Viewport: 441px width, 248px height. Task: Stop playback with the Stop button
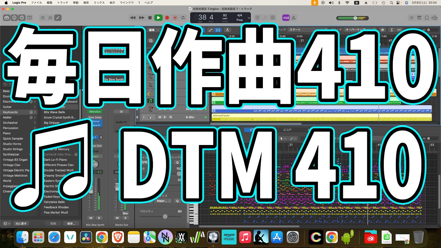click(x=150, y=18)
